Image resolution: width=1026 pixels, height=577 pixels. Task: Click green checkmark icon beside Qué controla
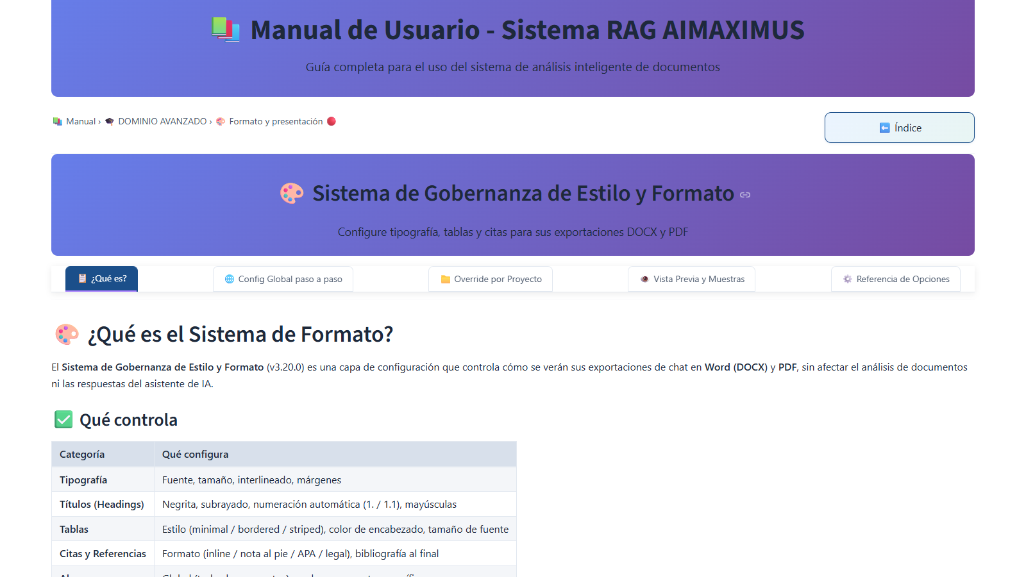coord(63,419)
